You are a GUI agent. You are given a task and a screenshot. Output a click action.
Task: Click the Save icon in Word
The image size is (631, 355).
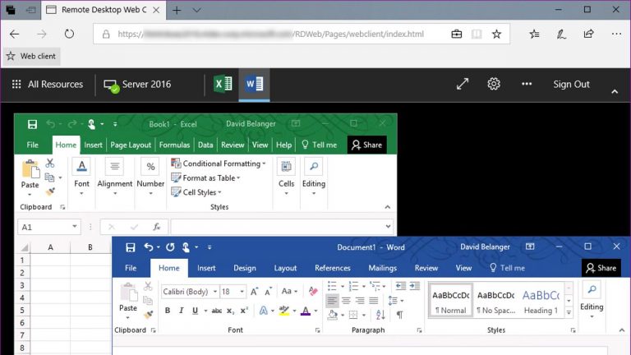131,247
